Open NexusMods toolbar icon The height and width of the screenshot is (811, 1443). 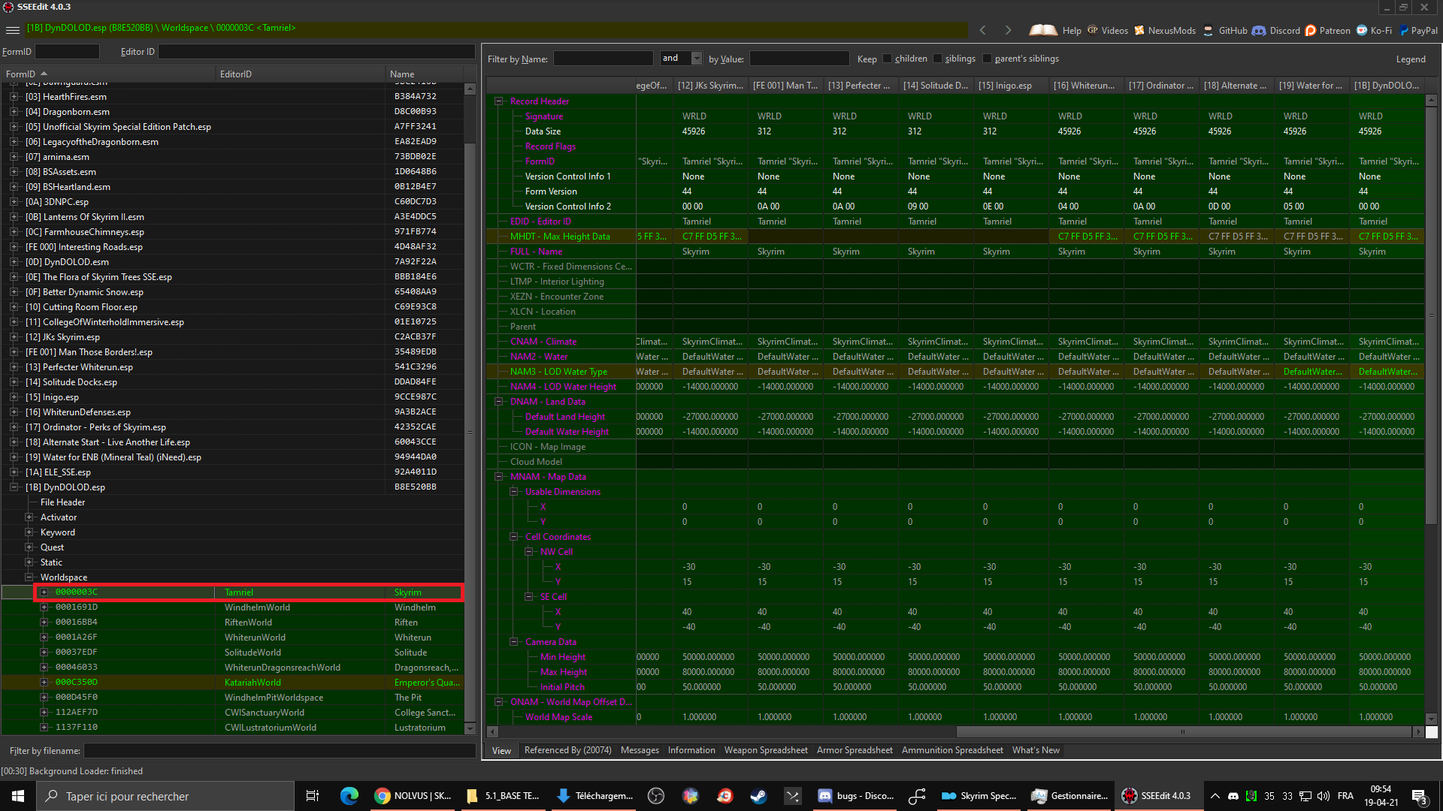[1139, 31]
